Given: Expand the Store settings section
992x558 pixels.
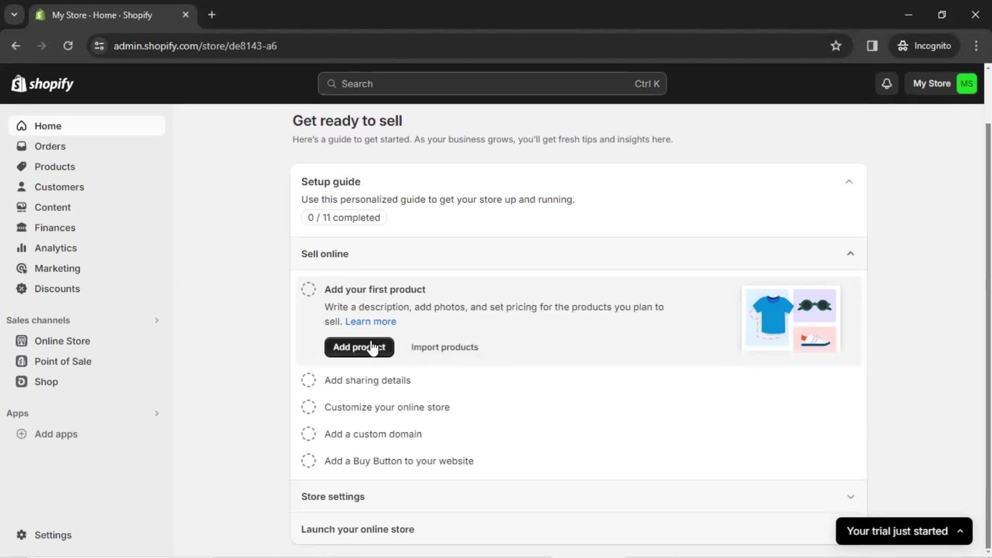Looking at the screenshot, I should (851, 496).
